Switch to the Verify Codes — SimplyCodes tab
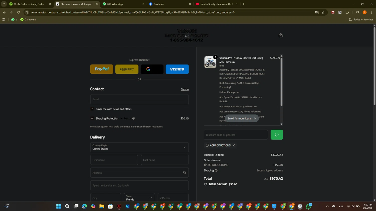 click(x=30, y=4)
